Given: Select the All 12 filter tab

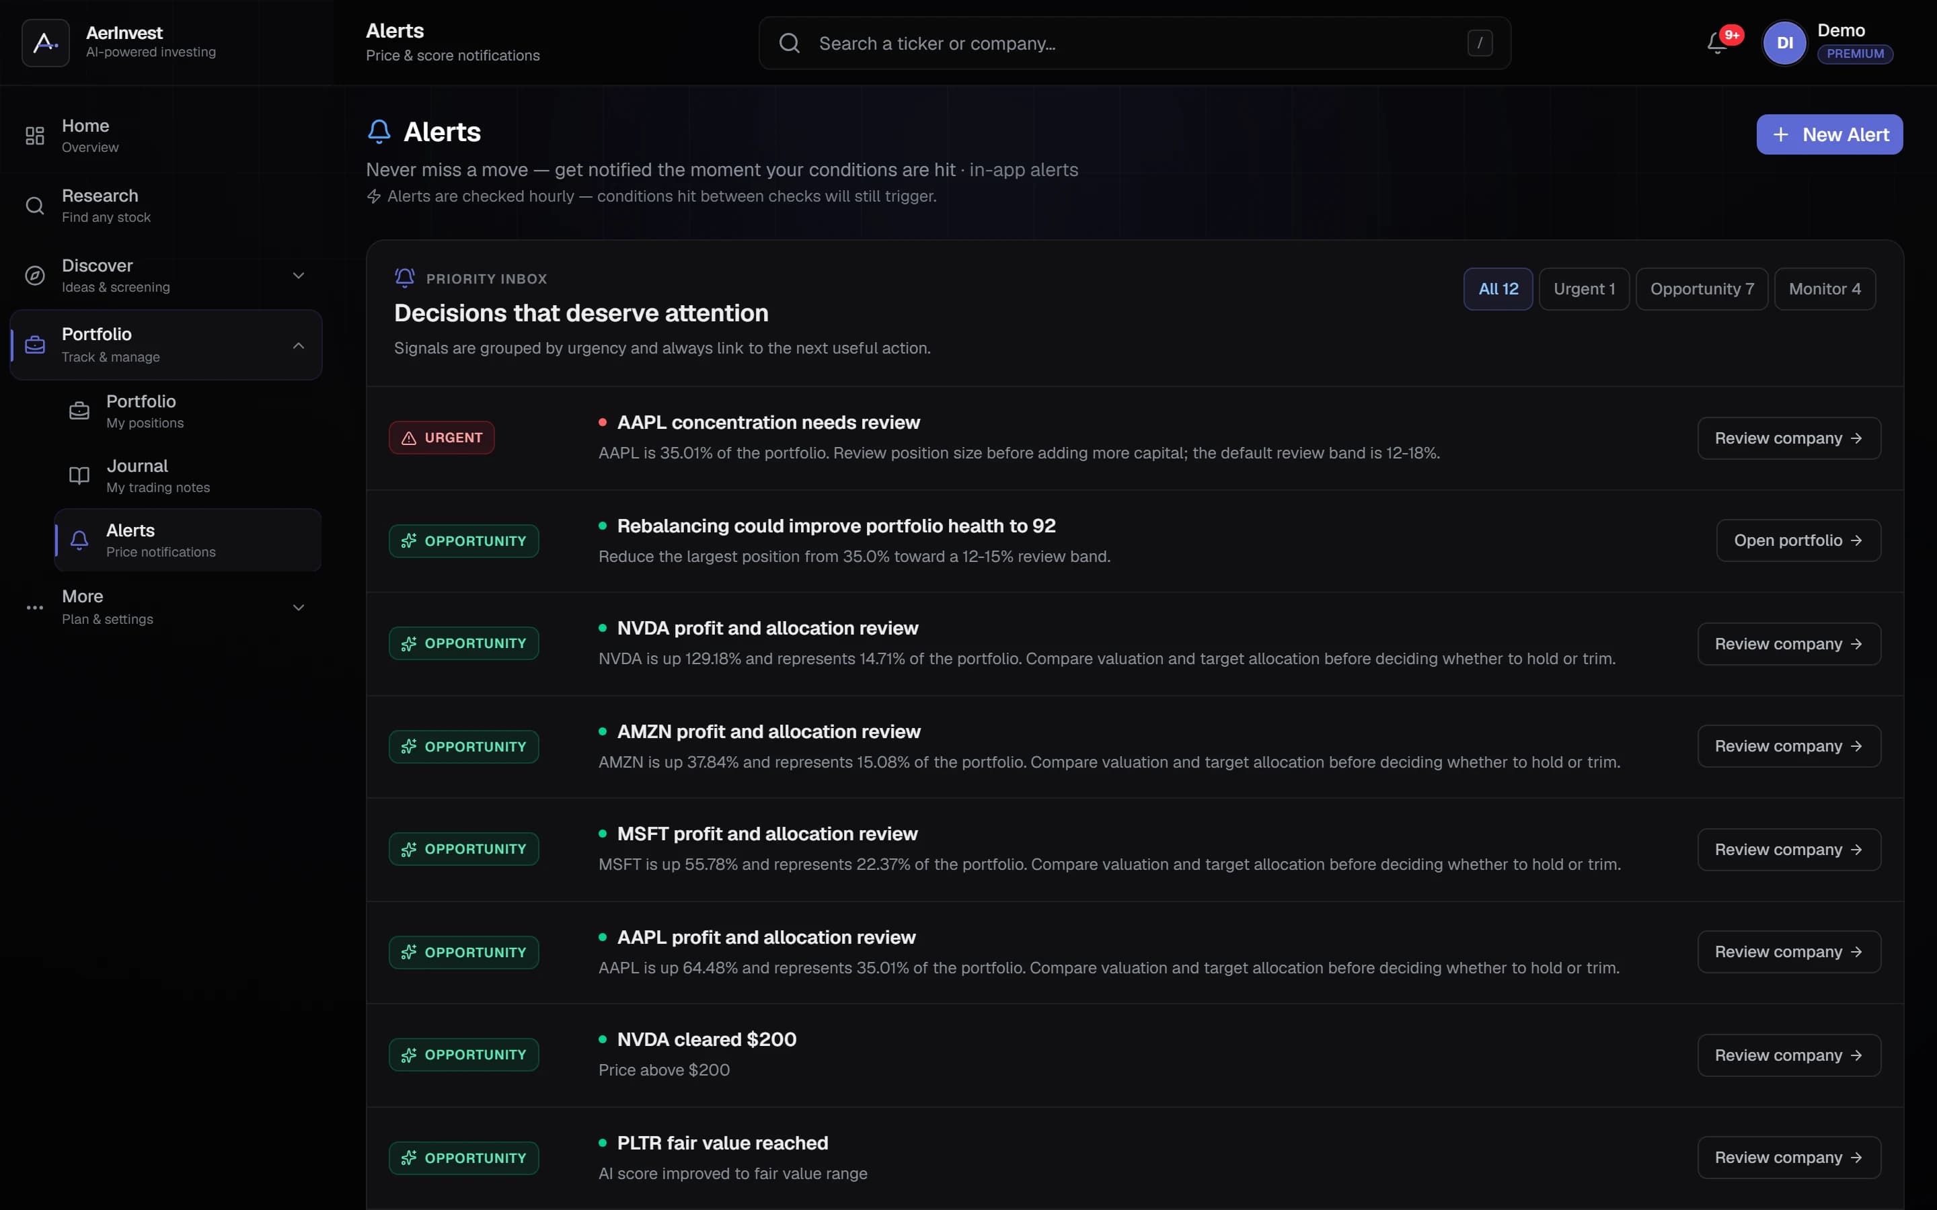Looking at the screenshot, I should pyautogui.click(x=1498, y=289).
